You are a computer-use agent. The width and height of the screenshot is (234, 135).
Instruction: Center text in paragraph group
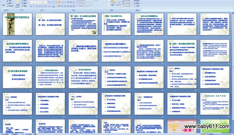pyautogui.click(x=62, y=6)
